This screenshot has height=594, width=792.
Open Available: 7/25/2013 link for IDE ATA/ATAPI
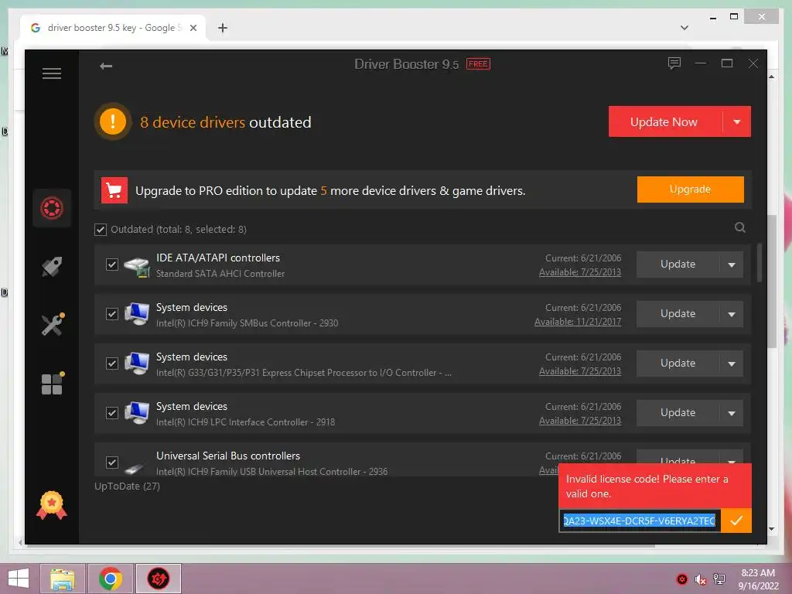(580, 272)
